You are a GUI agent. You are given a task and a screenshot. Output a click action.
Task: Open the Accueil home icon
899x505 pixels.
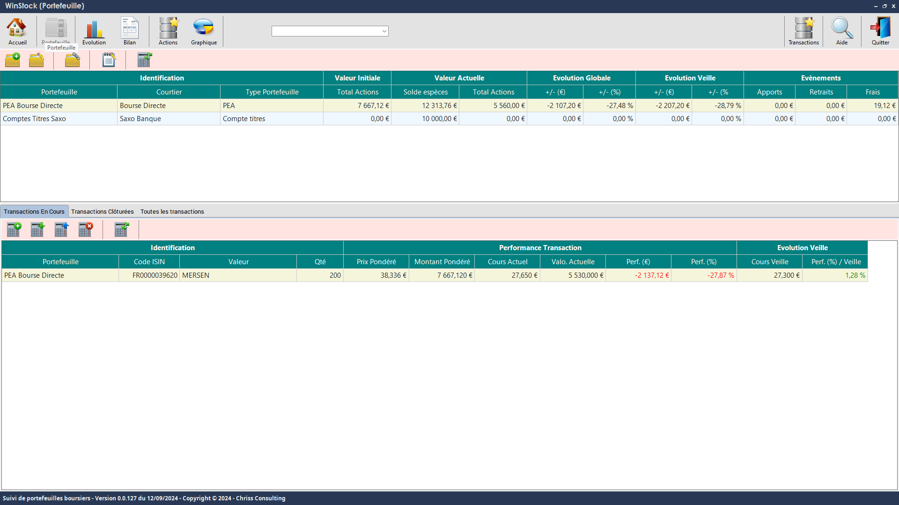[17, 31]
